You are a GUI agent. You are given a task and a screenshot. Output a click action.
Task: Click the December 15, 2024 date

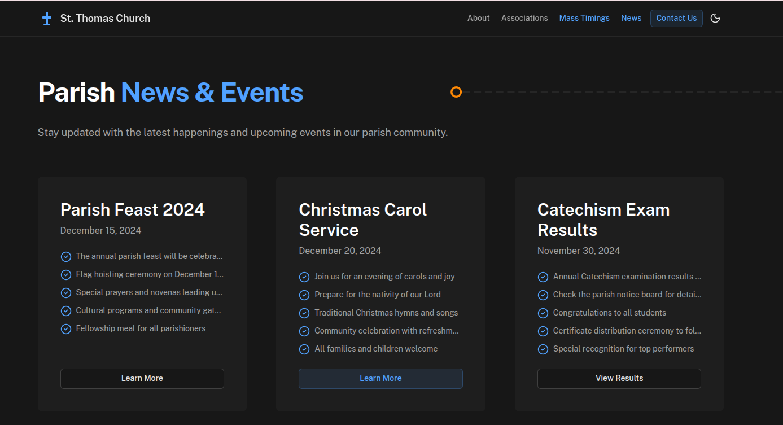(x=100, y=230)
